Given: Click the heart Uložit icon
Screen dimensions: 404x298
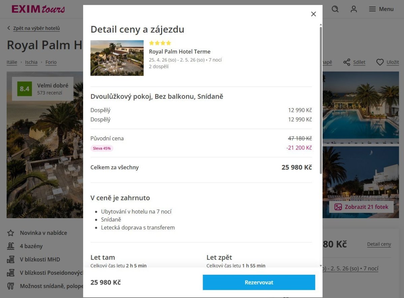Looking at the screenshot, I should [x=380, y=62].
